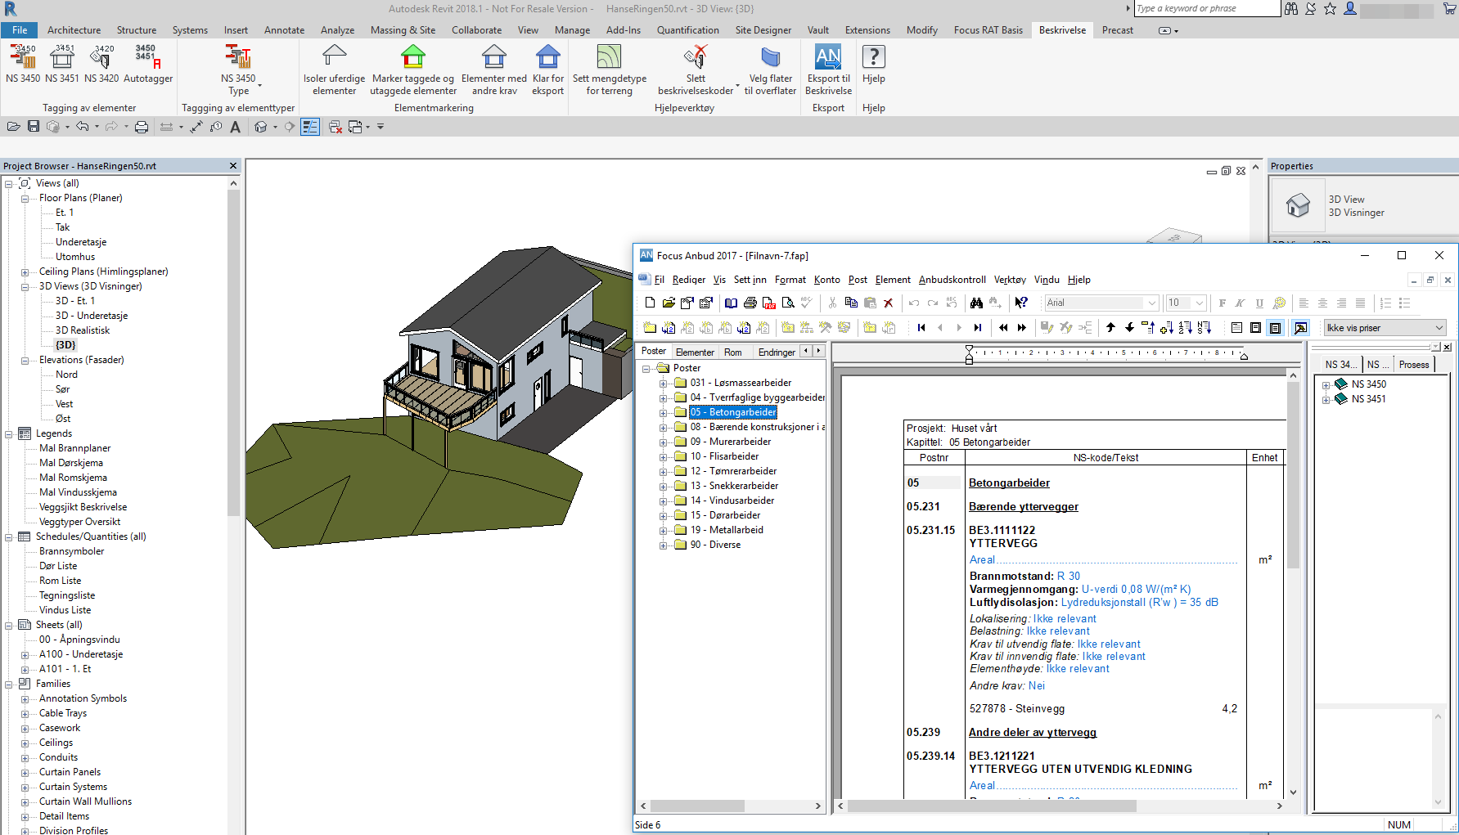
Task: Click Save in Revit quick access toolbar
Action: tap(34, 127)
